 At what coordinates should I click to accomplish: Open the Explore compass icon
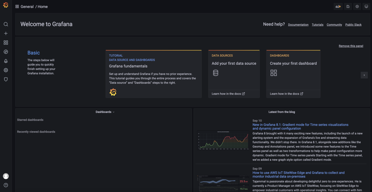pos(6,52)
